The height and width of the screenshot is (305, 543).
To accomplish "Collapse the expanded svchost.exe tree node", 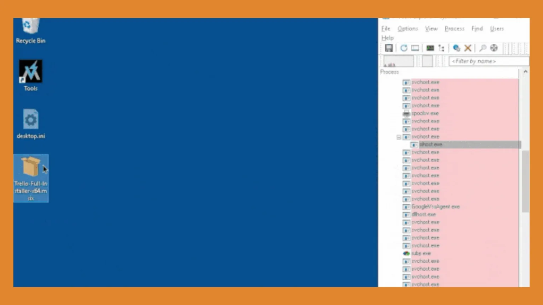I will coord(399,137).
